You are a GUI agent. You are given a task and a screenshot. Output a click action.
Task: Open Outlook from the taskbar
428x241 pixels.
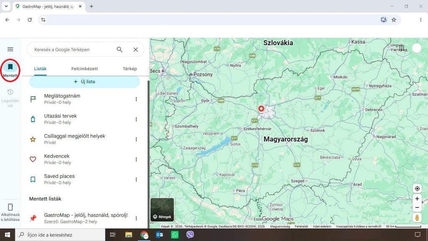[159, 235]
